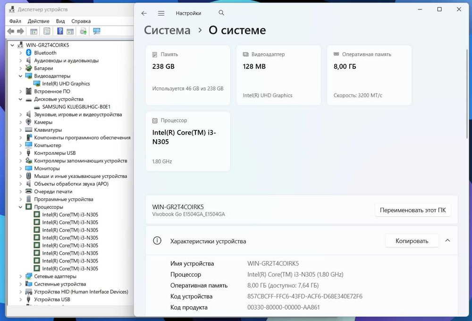Select the Мыши и иные указывающие устройства icon
The image size is (472, 321).
[29, 176]
